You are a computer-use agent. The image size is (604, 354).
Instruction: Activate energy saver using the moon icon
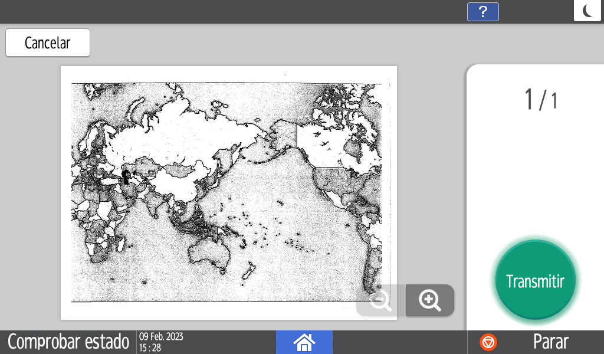587,11
